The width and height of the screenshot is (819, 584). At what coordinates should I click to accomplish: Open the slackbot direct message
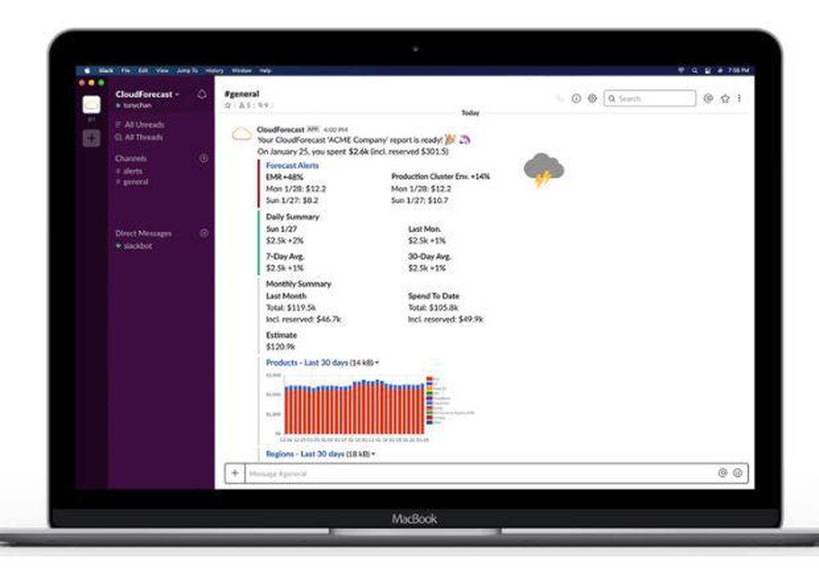134,245
